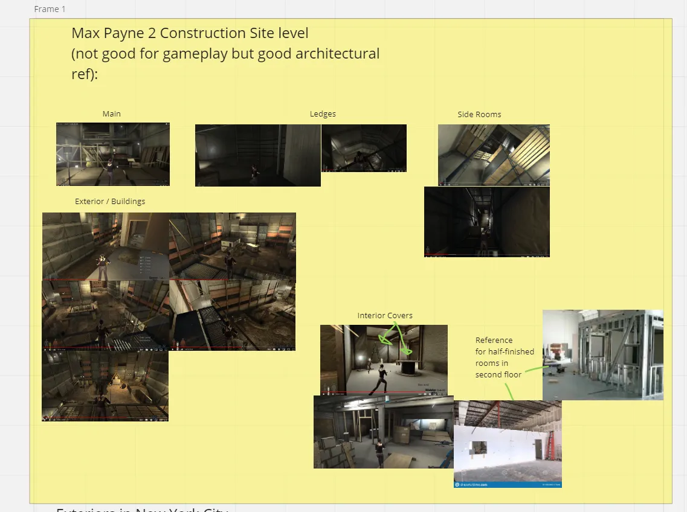Select the dark corridor Side Rooms image

pos(487,222)
